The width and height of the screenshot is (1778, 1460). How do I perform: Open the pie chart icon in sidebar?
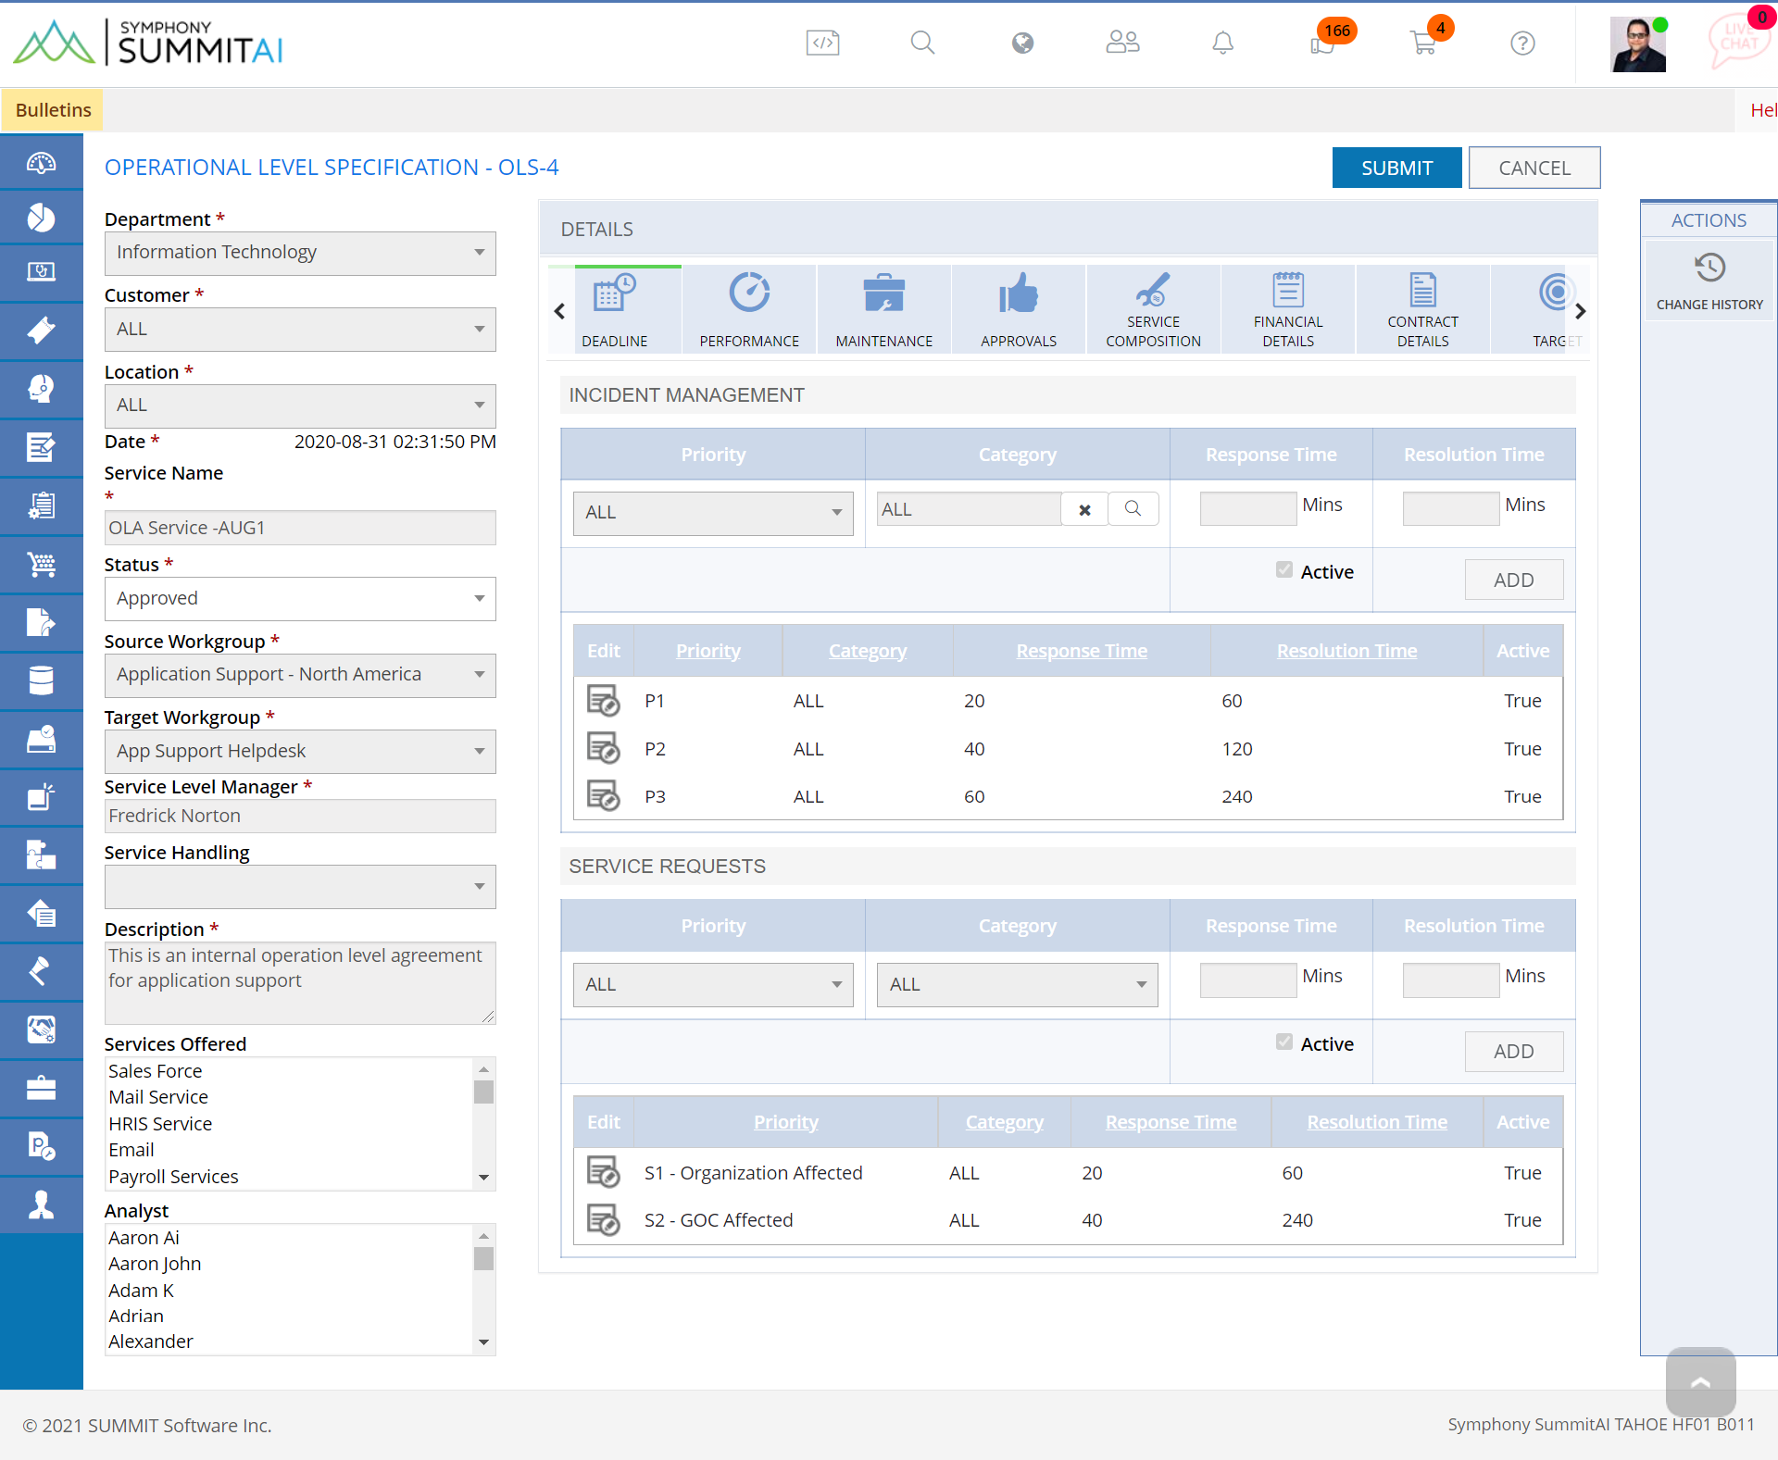(41, 218)
